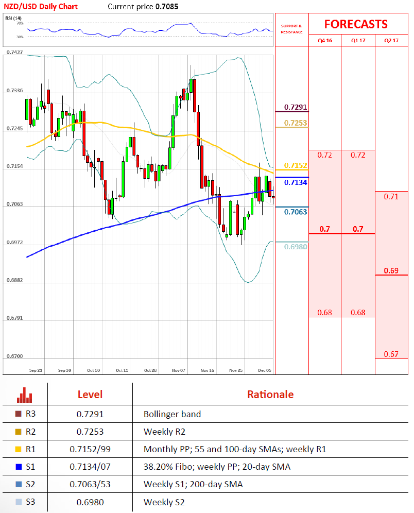
Task: Click the 0.7063/53 level cell
Action: pyautogui.click(x=90, y=485)
